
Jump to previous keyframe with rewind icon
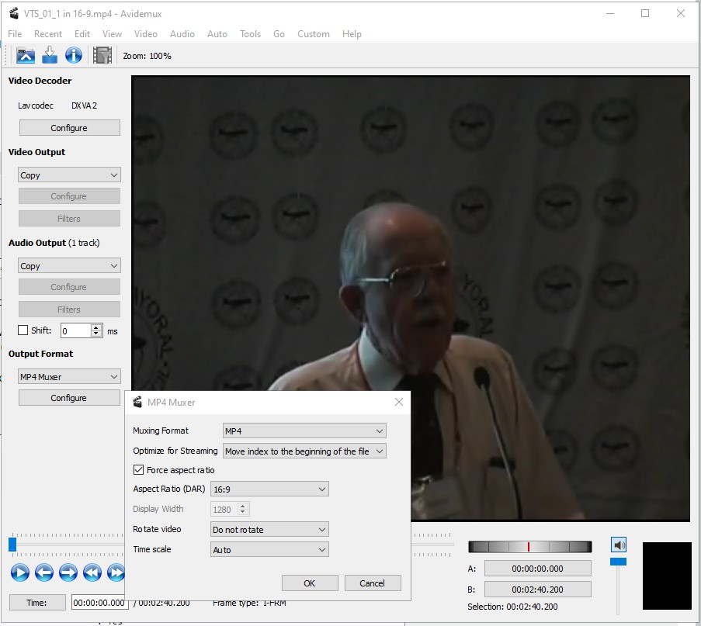coord(92,572)
